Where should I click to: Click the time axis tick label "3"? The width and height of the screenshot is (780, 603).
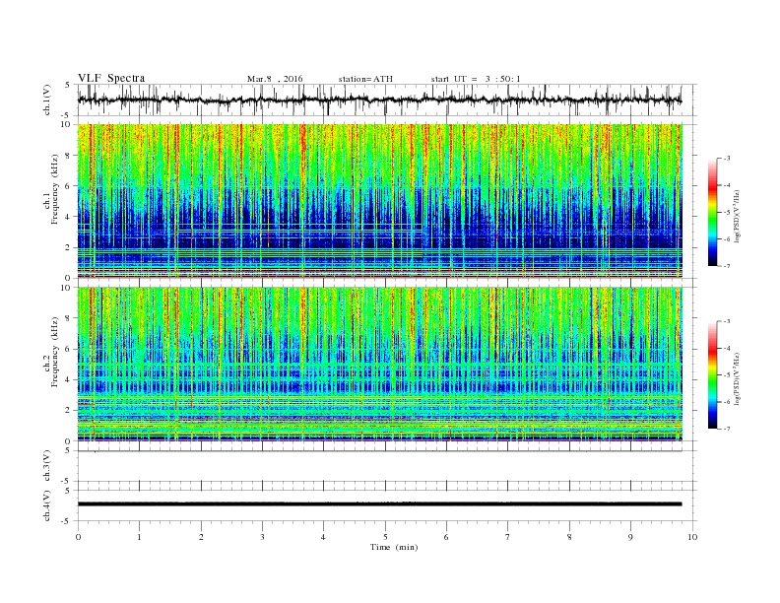pyautogui.click(x=262, y=537)
